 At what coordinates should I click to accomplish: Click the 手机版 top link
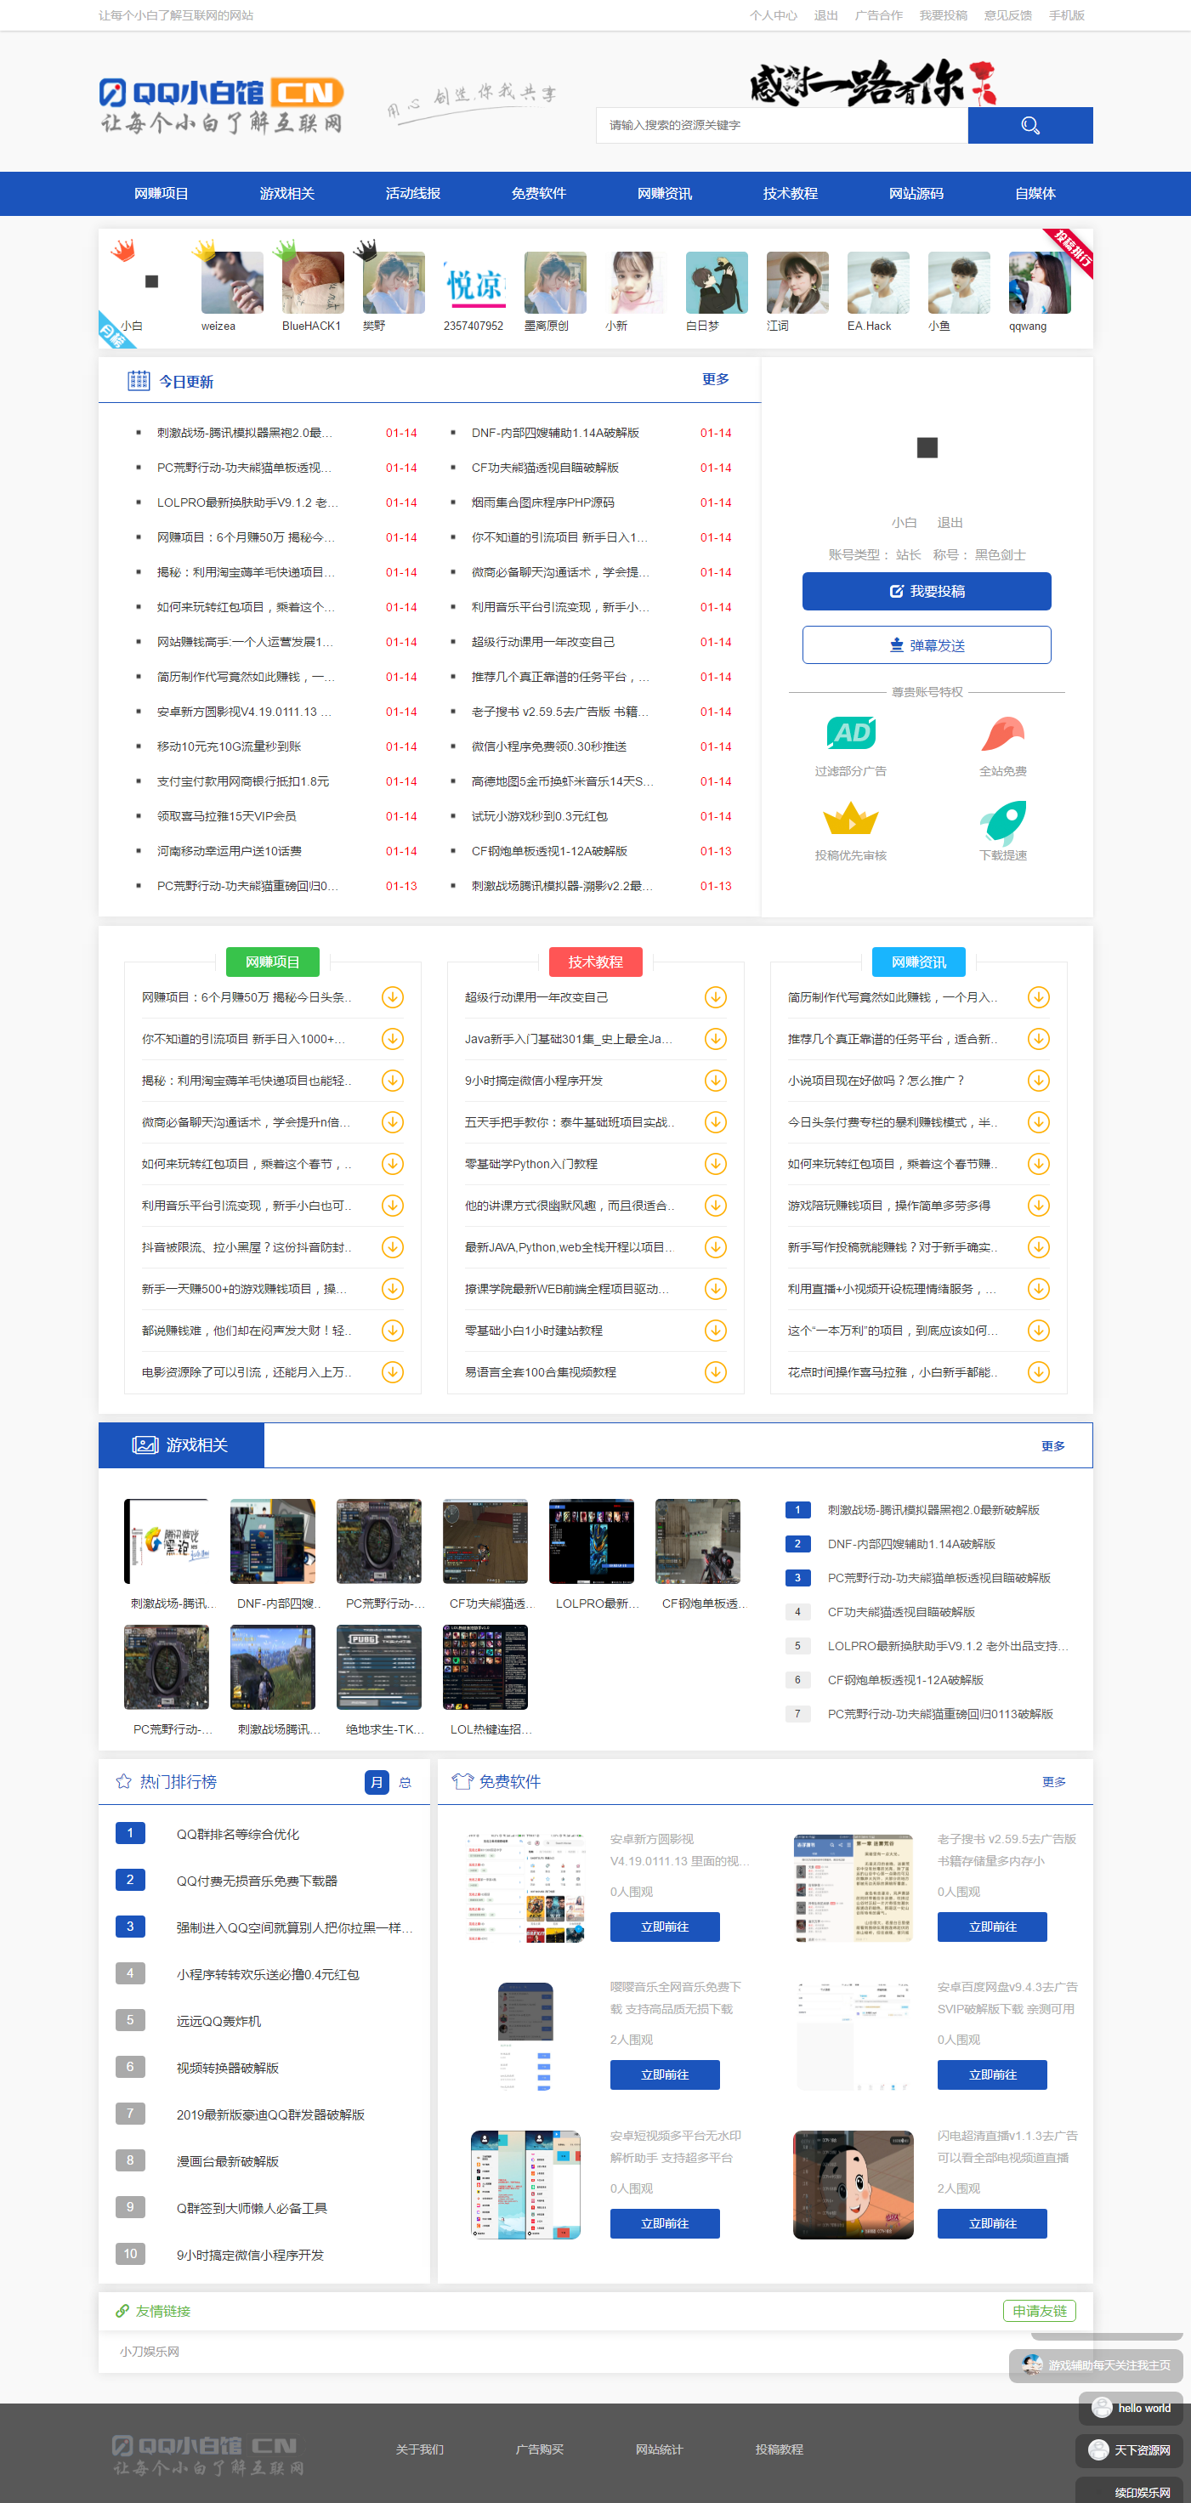(1067, 15)
